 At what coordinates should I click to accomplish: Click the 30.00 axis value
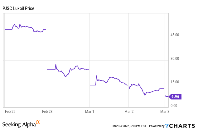pyautogui.click(x=175, y=59)
